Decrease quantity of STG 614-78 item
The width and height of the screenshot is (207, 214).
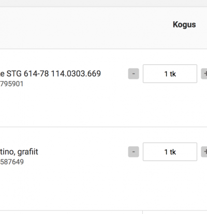(134, 74)
